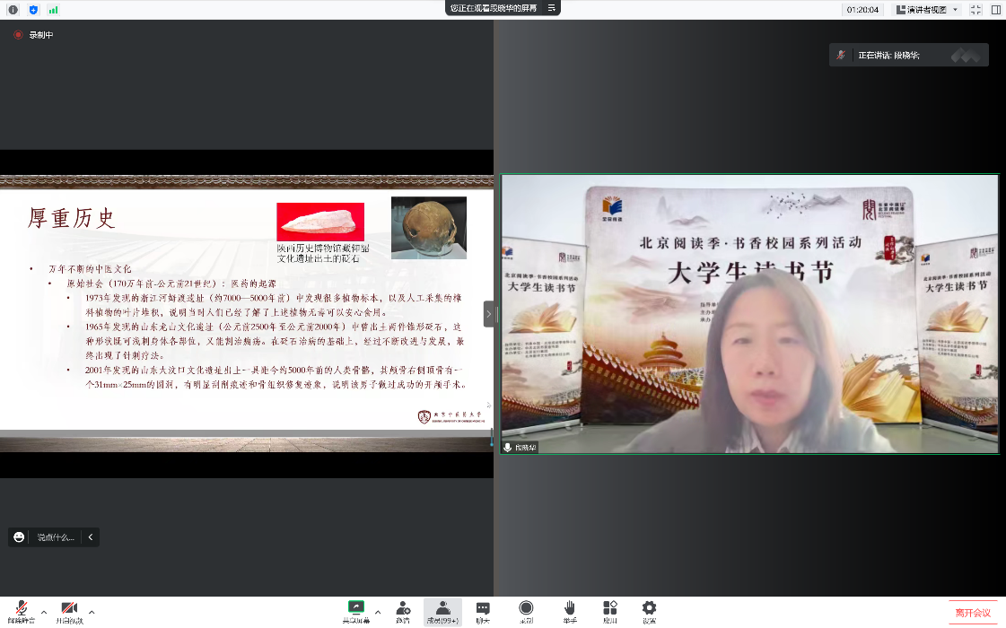Open the meeting info icon
1006x628 pixels.
click(13, 10)
